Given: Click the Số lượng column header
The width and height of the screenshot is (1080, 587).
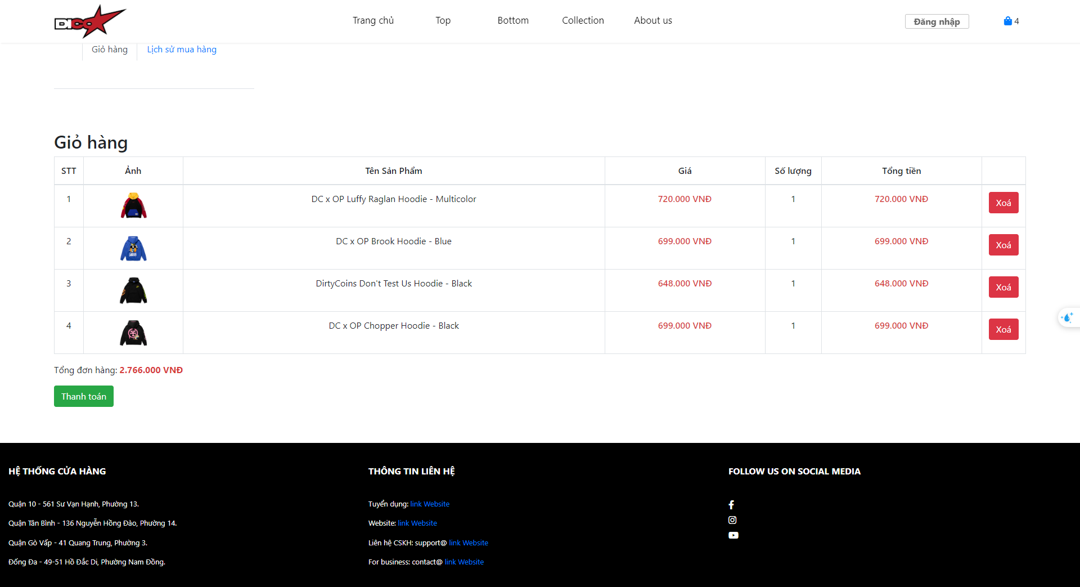Looking at the screenshot, I should 793,171.
